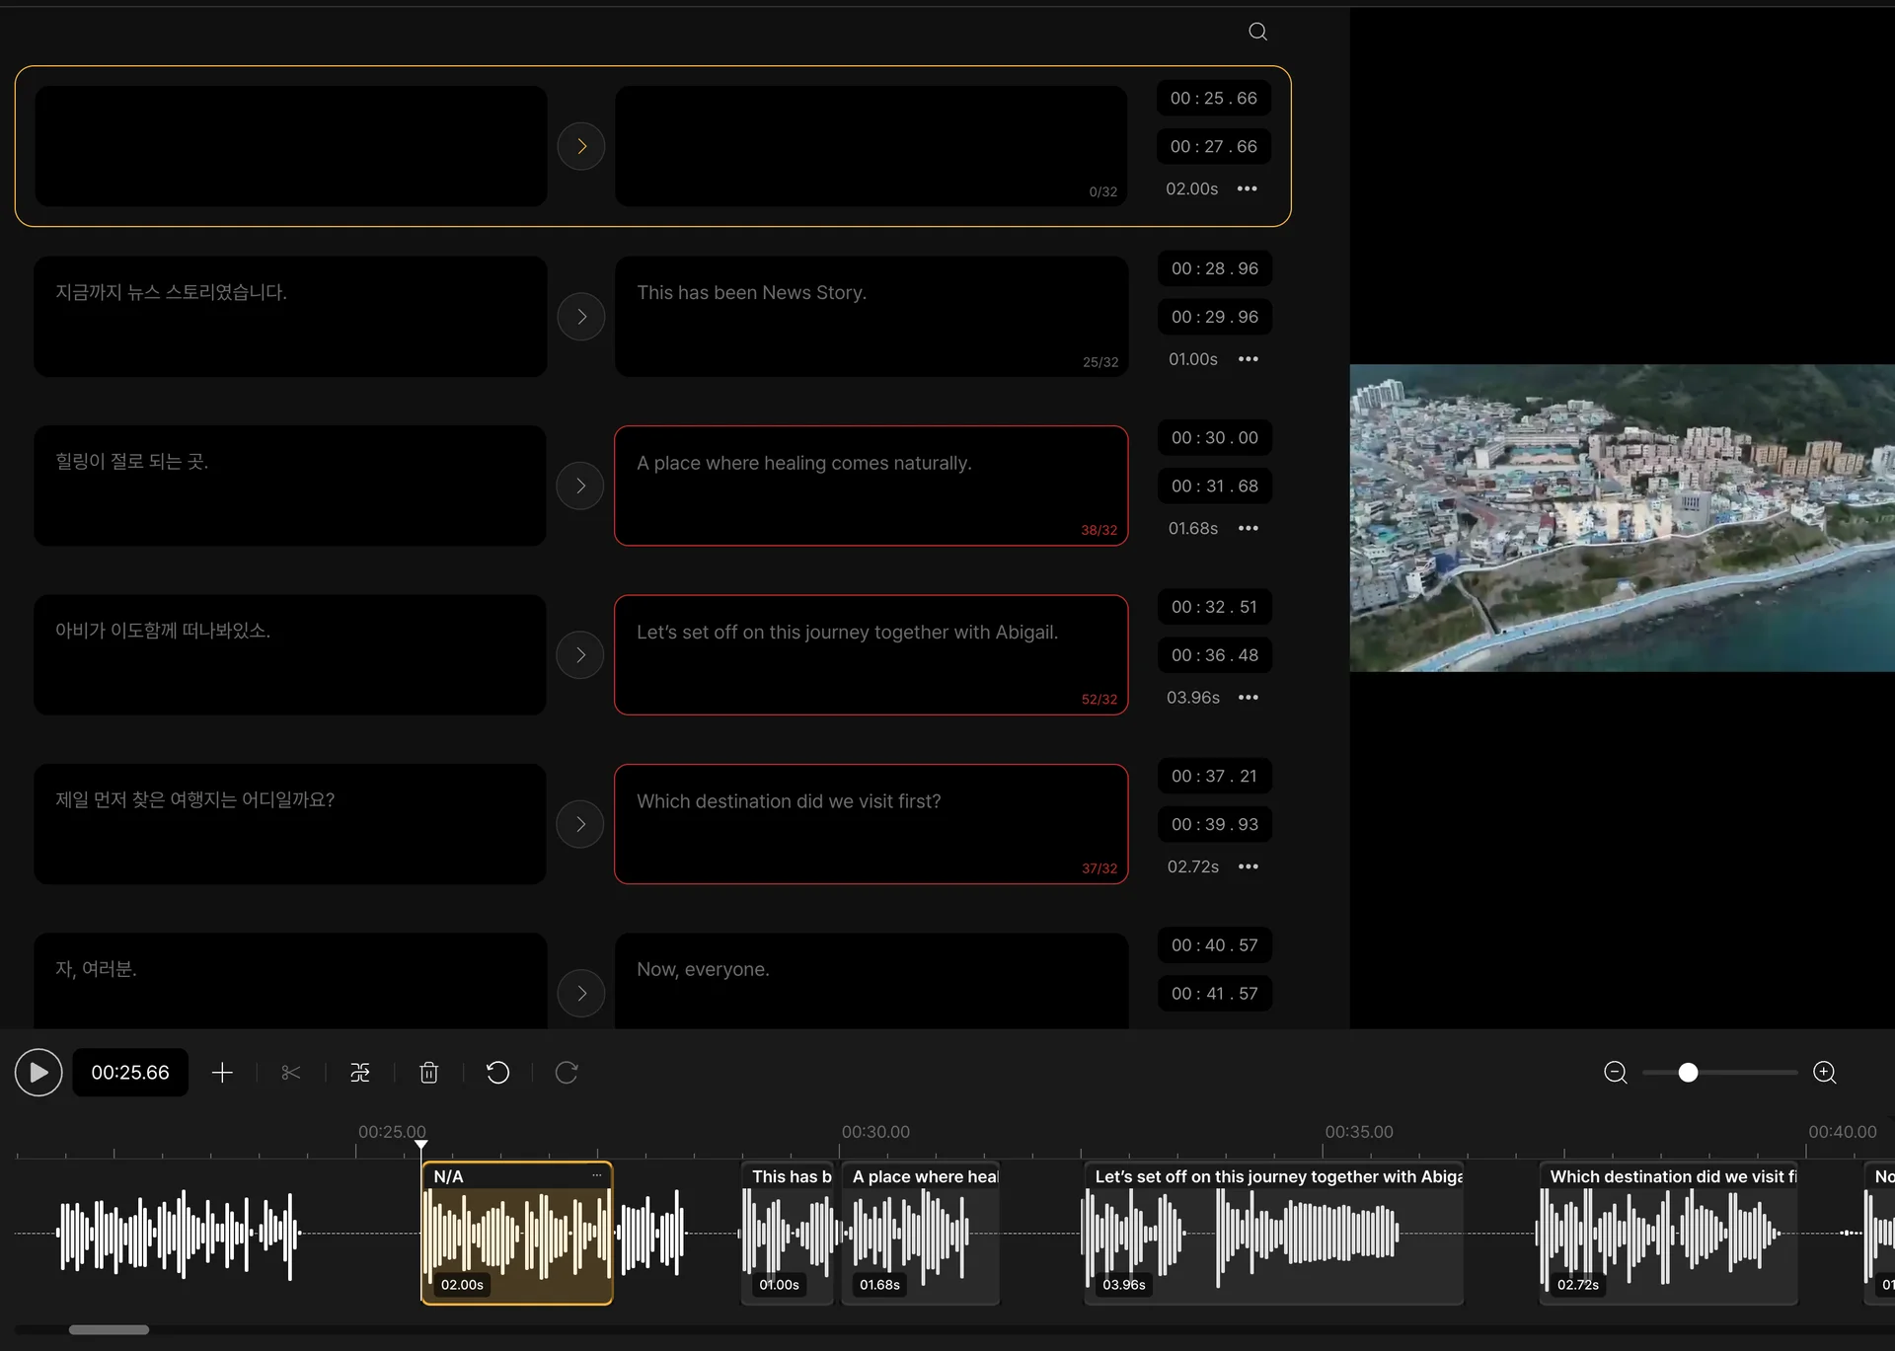
Task: Click the undo arrow icon
Action: (497, 1073)
